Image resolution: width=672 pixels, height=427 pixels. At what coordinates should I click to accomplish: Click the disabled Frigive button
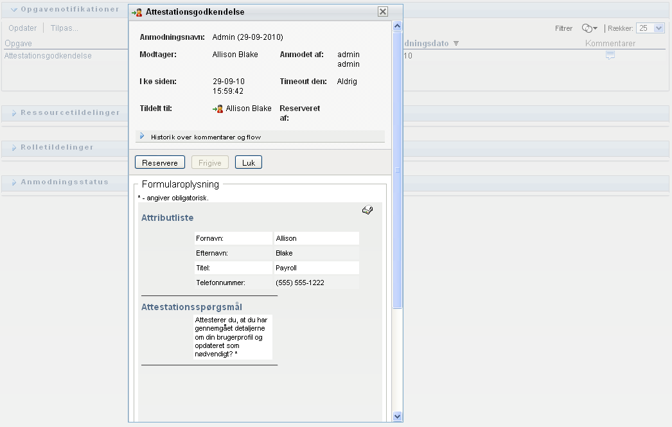coord(210,162)
